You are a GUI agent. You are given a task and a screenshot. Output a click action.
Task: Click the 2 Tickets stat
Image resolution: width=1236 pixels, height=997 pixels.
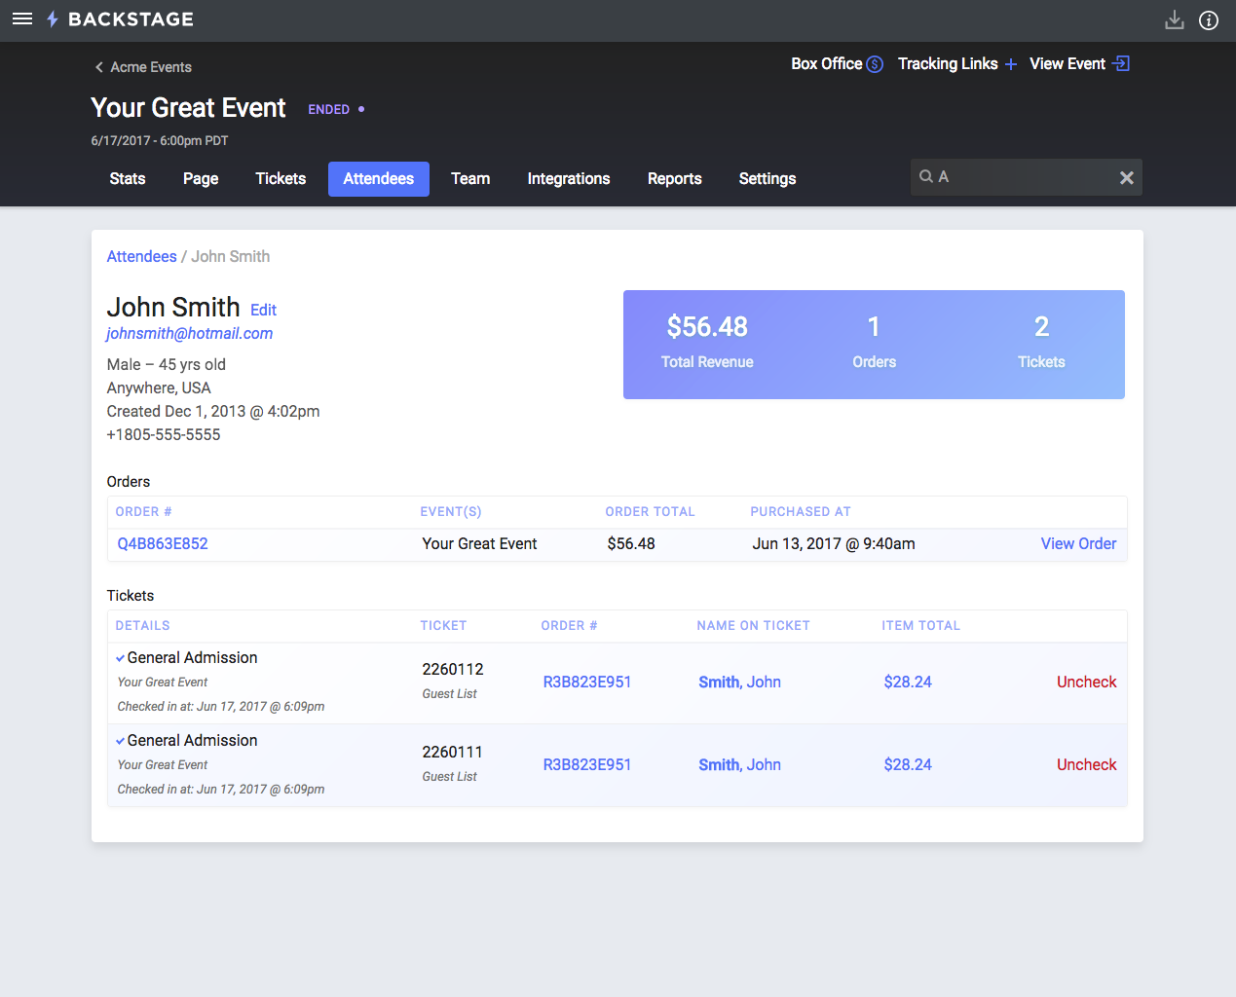[x=1041, y=342]
